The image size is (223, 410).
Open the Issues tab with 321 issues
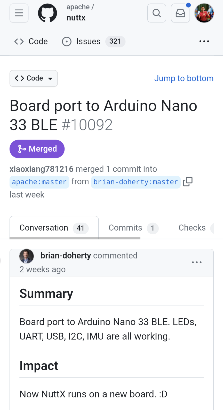pos(93,41)
